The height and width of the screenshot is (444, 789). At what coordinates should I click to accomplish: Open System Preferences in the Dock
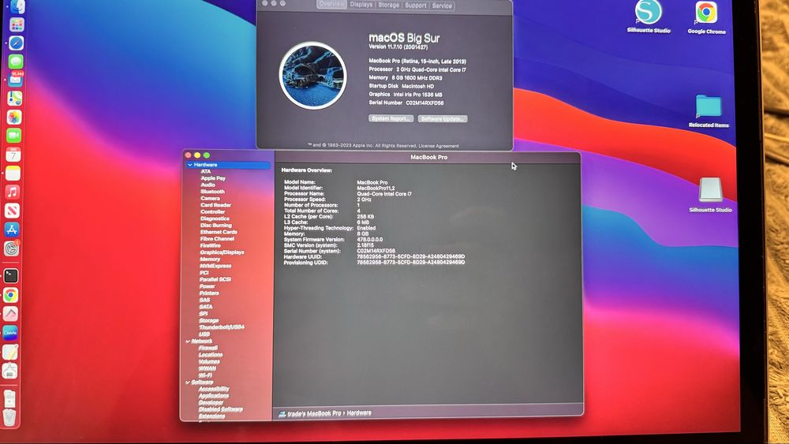coord(12,248)
